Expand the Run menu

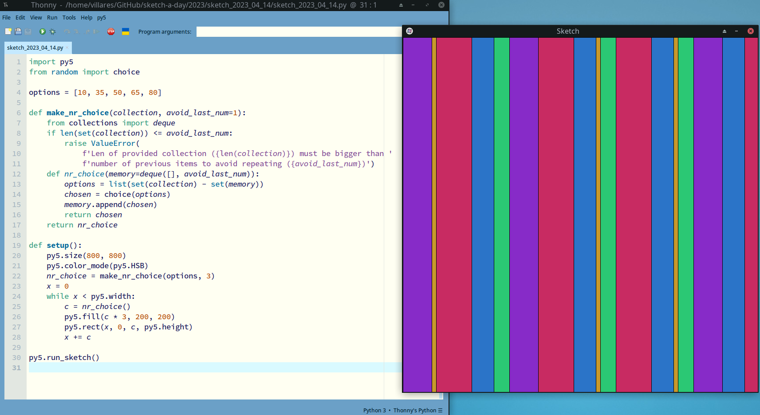coord(52,18)
